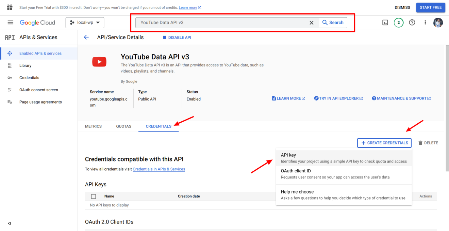449x231 pixels.
Task: Open the local-wp project selector dropdown
Action: tap(85, 22)
